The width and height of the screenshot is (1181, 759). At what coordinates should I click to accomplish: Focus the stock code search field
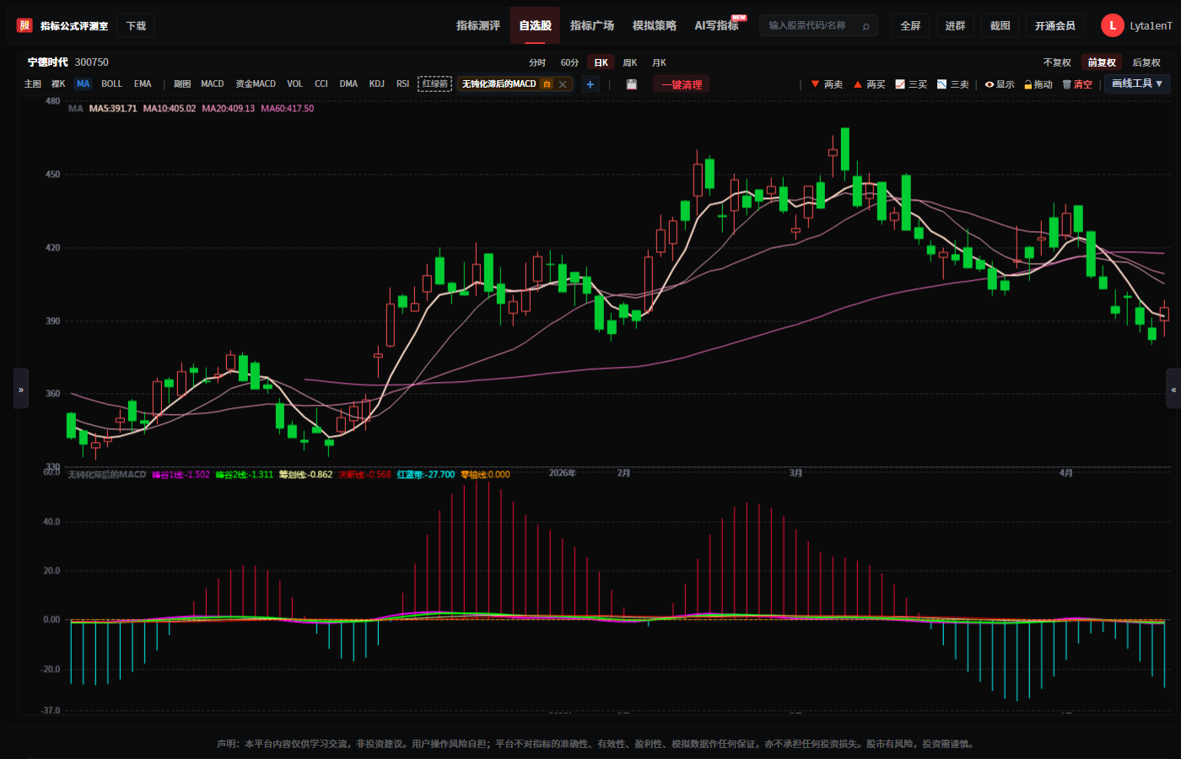pos(818,26)
